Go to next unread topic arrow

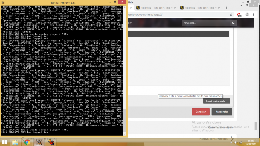click(x=232, y=139)
